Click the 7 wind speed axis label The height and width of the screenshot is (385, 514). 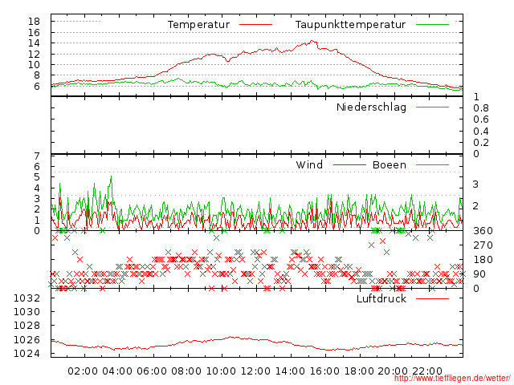click(x=37, y=156)
